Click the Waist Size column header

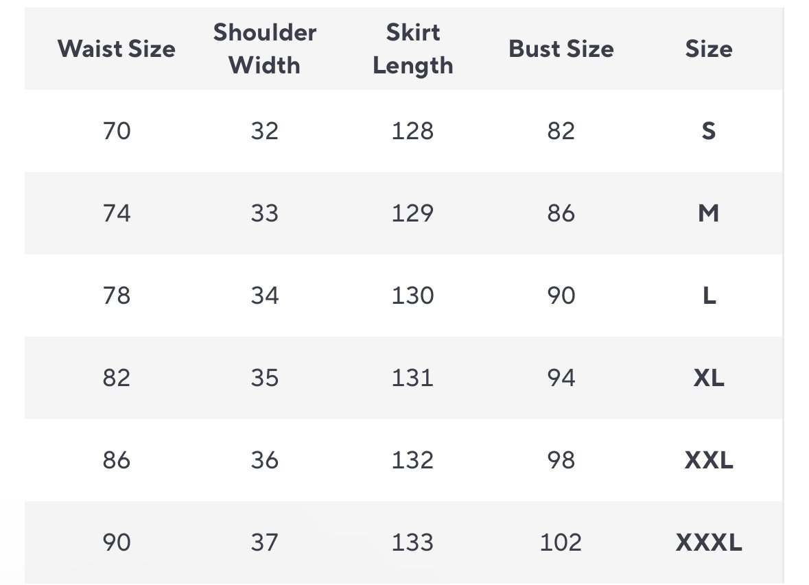[117, 49]
